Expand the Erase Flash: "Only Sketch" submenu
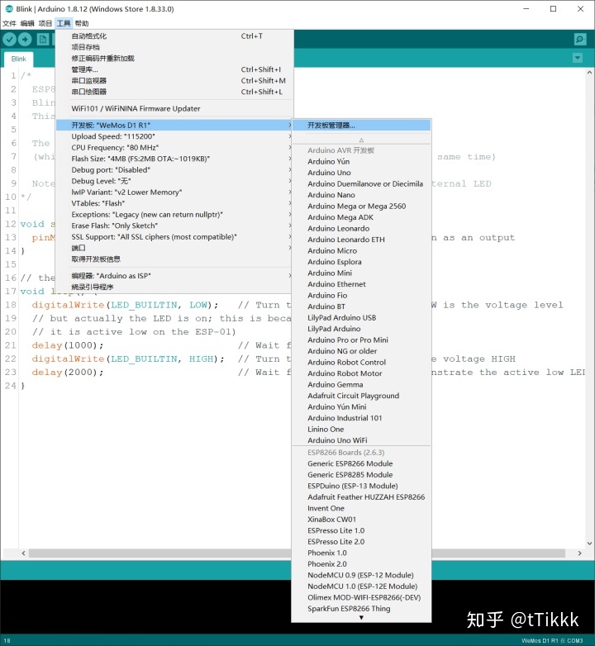595x646 pixels. click(x=174, y=226)
